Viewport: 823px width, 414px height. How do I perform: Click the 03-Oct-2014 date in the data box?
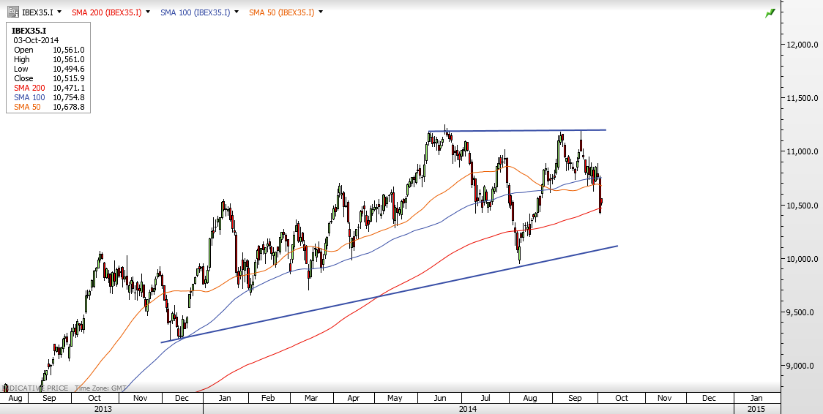coord(36,40)
